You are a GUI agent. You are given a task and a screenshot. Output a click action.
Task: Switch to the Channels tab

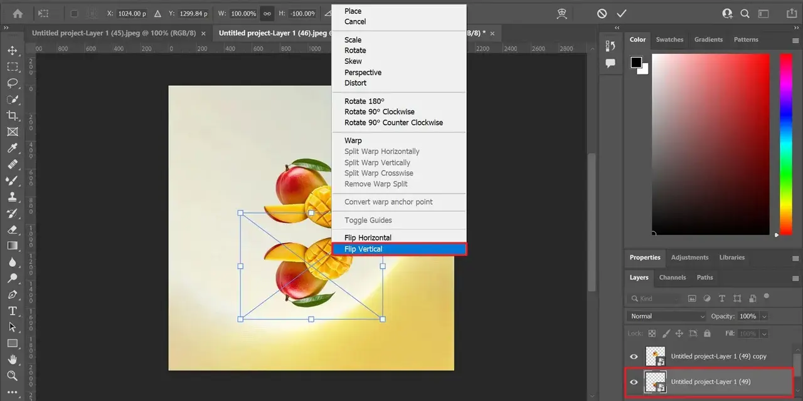(673, 278)
